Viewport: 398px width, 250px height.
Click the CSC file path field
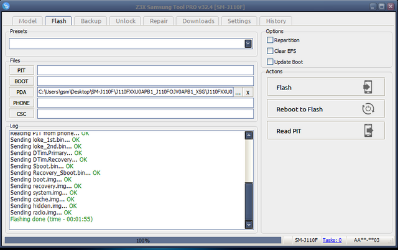pos(146,114)
